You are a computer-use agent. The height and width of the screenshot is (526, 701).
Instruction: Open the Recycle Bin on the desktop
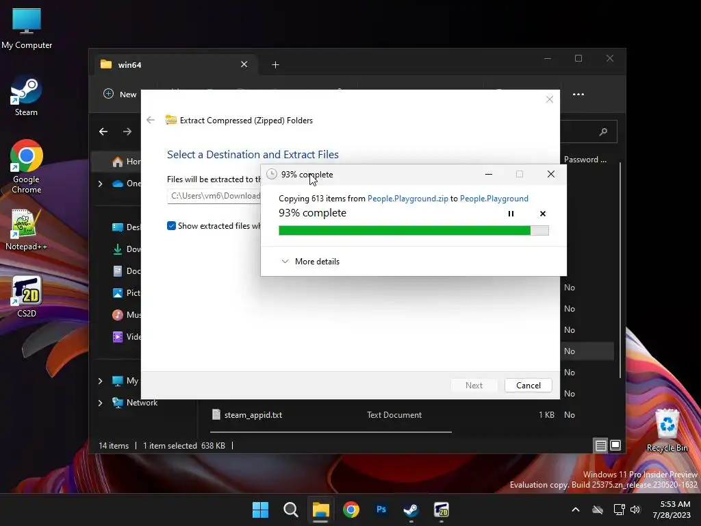pyautogui.click(x=667, y=430)
